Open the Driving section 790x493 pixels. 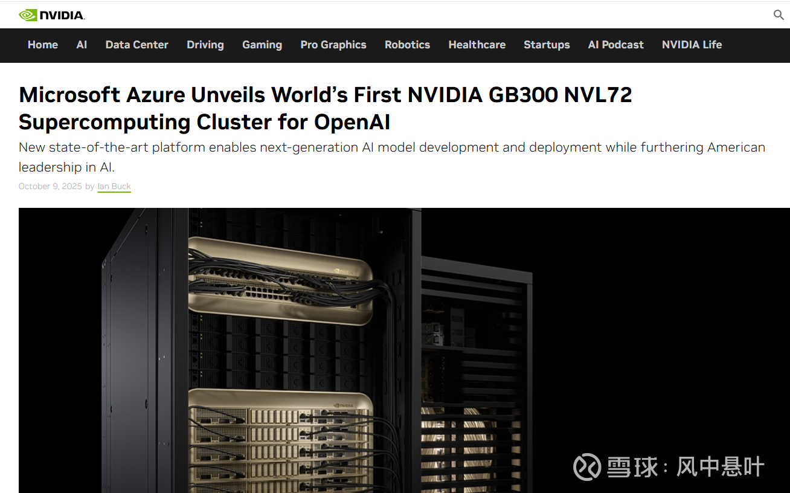(x=205, y=45)
